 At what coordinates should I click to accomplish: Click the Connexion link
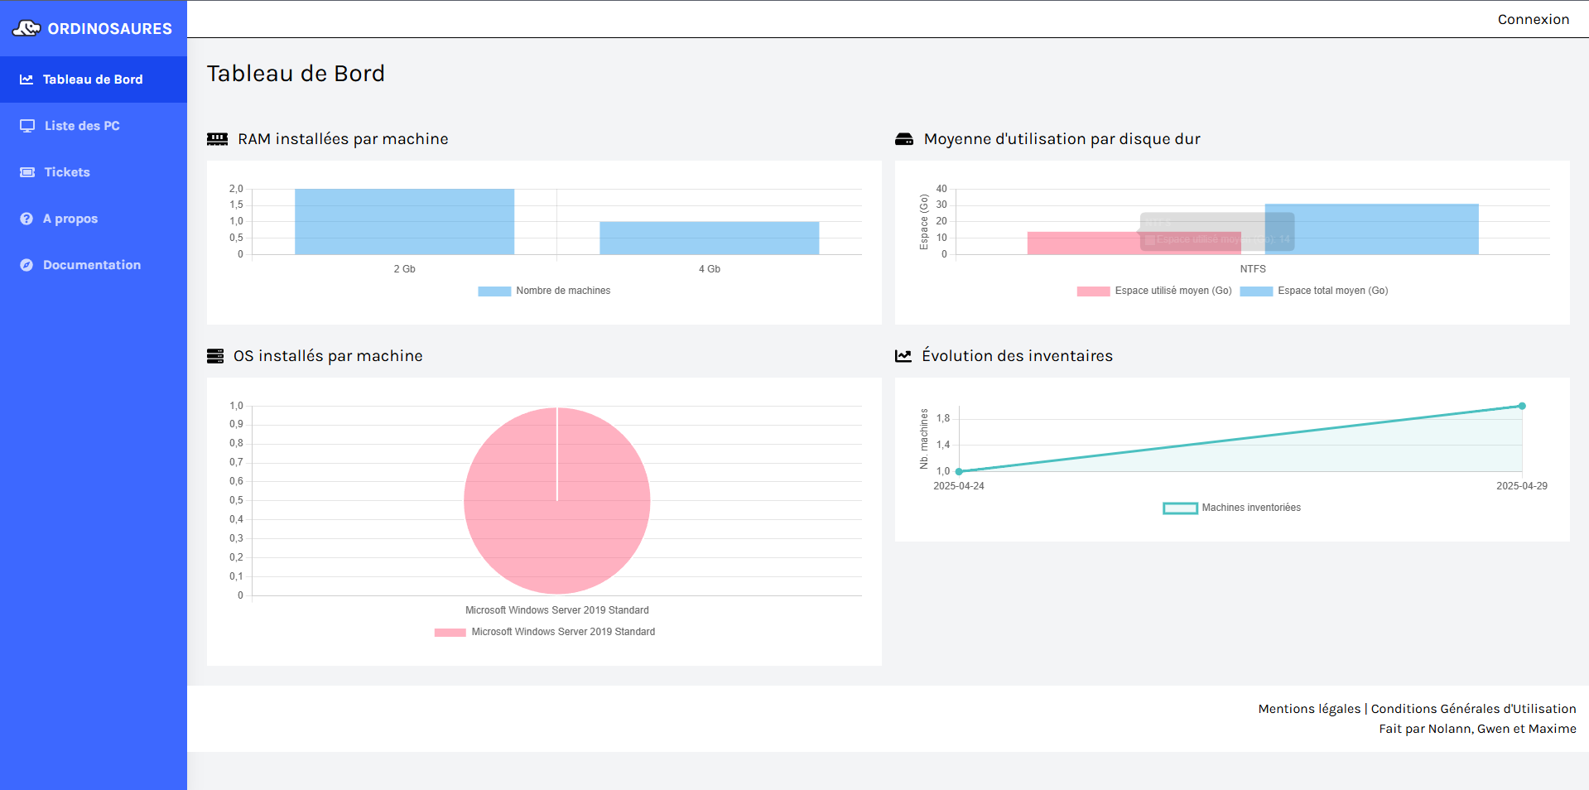click(1533, 19)
